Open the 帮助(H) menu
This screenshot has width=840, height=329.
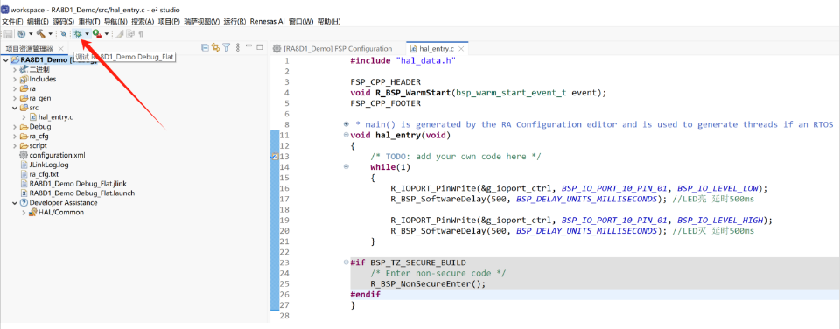tap(329, 21)
